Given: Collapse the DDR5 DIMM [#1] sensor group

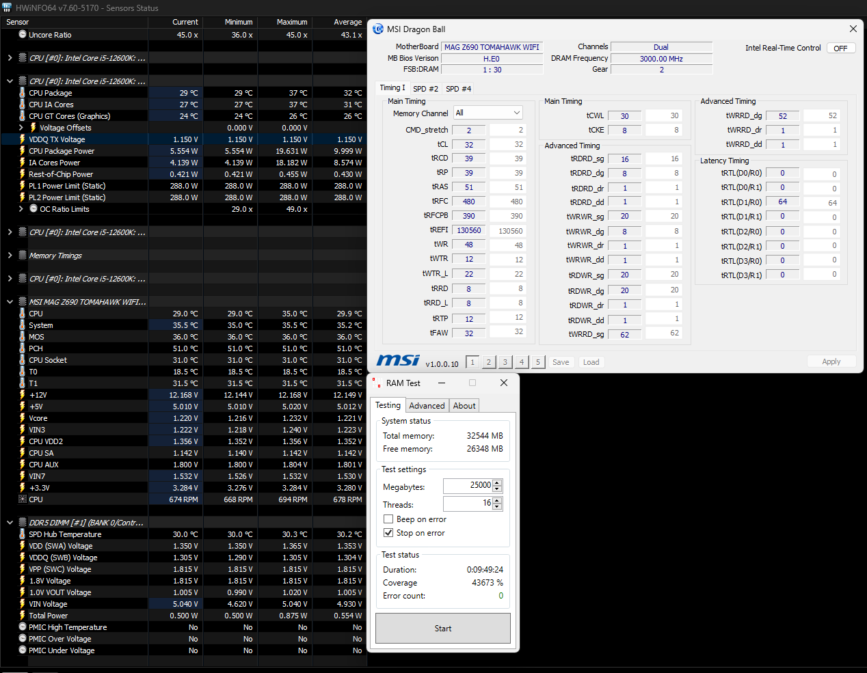Looking at the screenshot, I should (10, 522).
